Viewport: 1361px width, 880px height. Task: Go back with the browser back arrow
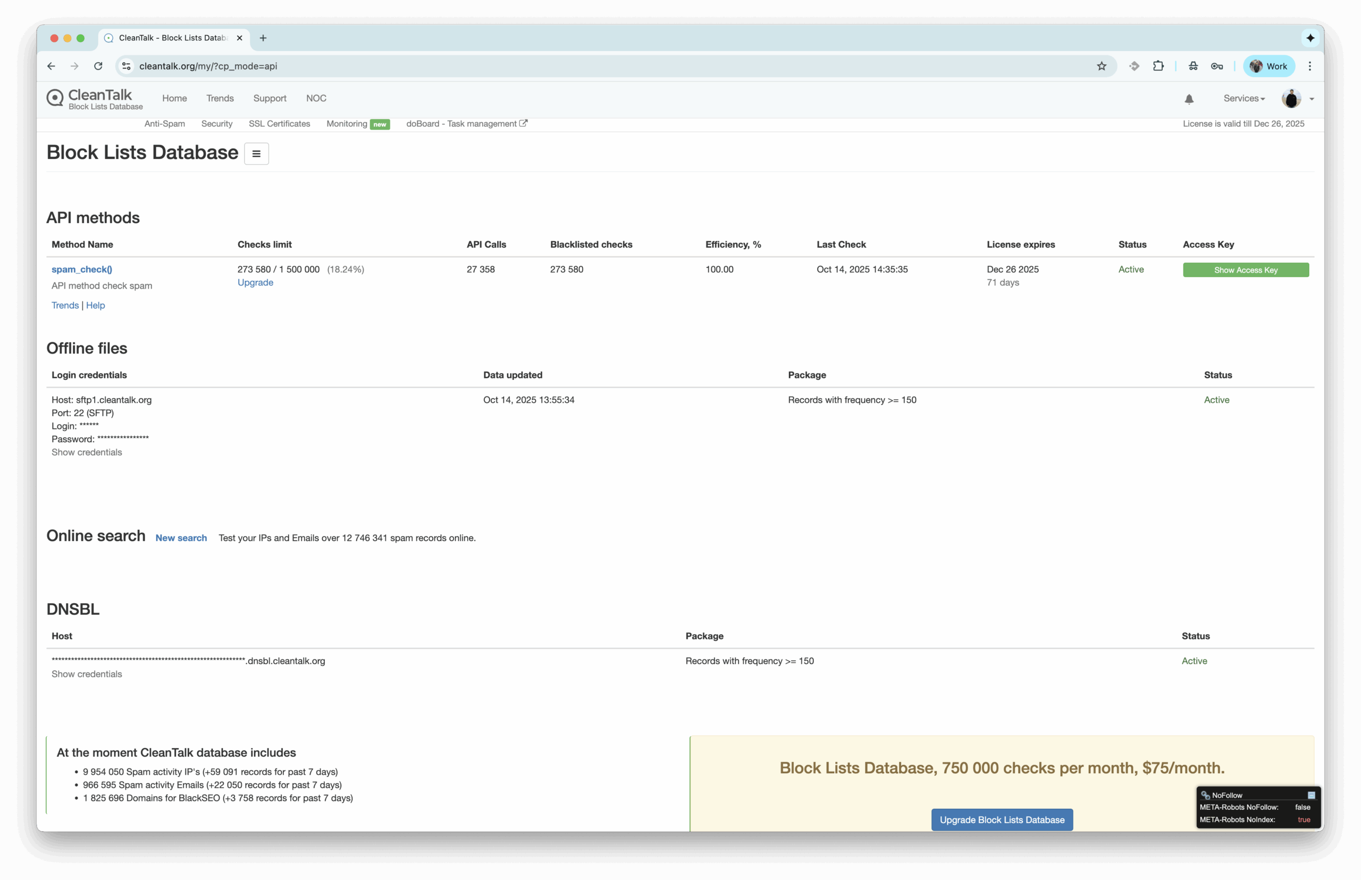coord(51,66)
